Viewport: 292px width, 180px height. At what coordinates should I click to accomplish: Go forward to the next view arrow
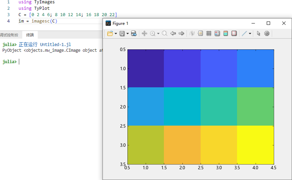[x=181, y=33]
